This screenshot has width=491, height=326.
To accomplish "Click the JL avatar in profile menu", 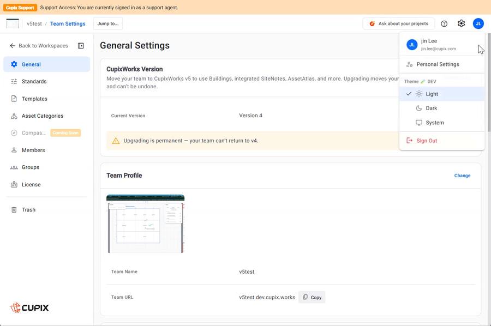I will (412, 45).
